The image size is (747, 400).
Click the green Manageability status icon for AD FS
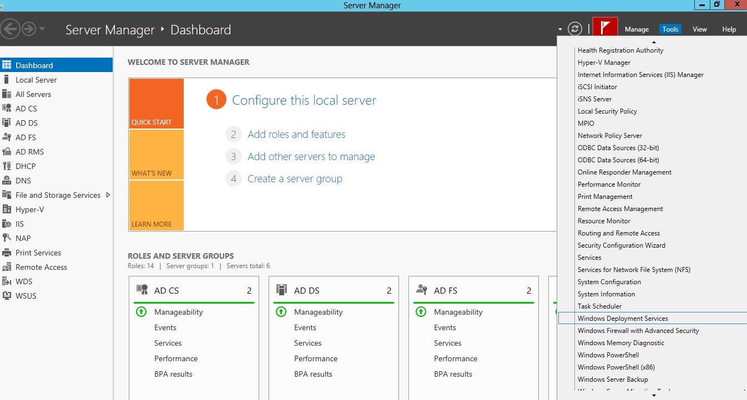pos(421,312)
